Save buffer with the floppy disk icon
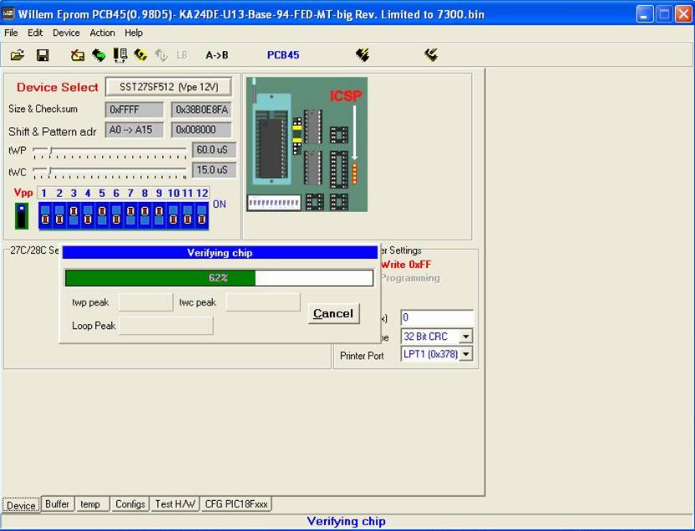 (43, 55)
